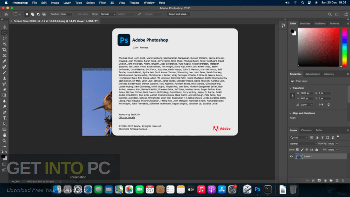Viewport: 350px width, 197px height.
Task: Toggle layer filtering switch on
Action: [x=338, y=137]
